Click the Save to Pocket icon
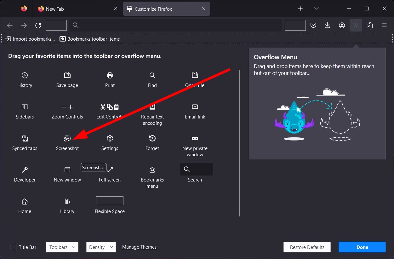 313,25
